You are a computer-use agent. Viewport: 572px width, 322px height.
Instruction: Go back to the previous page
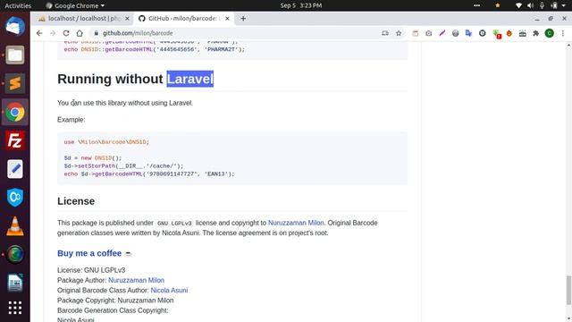[x=39, y=33]
